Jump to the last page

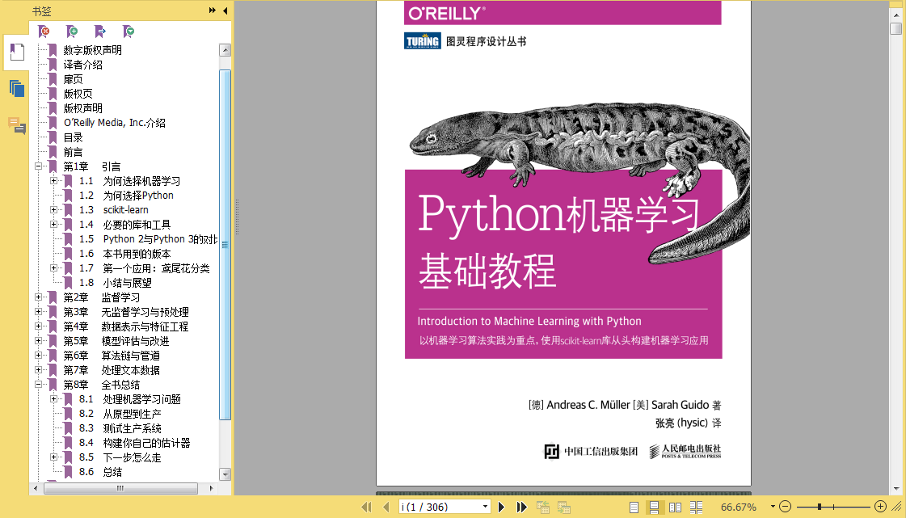pyautogui.click(x=522, y=507)
